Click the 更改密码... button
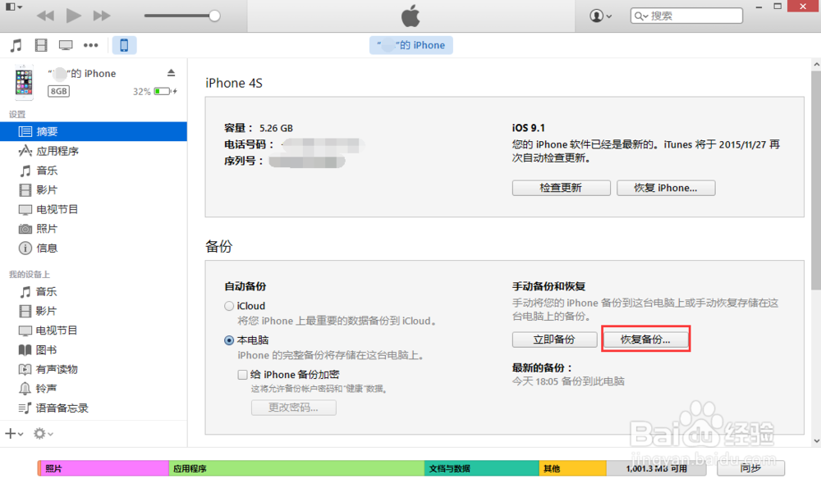821x488 pixels. (x=293, y=408)
